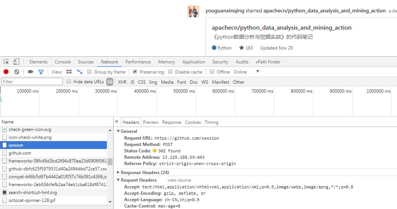Click the yellow status dot beside 302
The width and height of the screenshot is (397, 209).
155,151
